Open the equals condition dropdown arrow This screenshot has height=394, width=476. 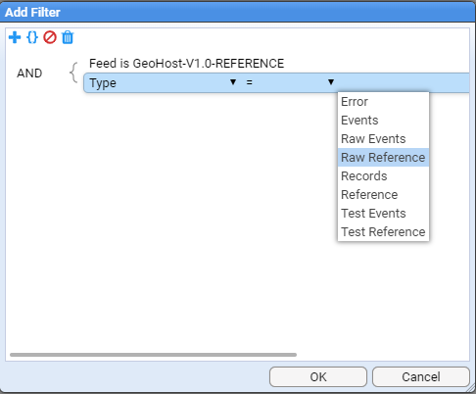point(331,82)
